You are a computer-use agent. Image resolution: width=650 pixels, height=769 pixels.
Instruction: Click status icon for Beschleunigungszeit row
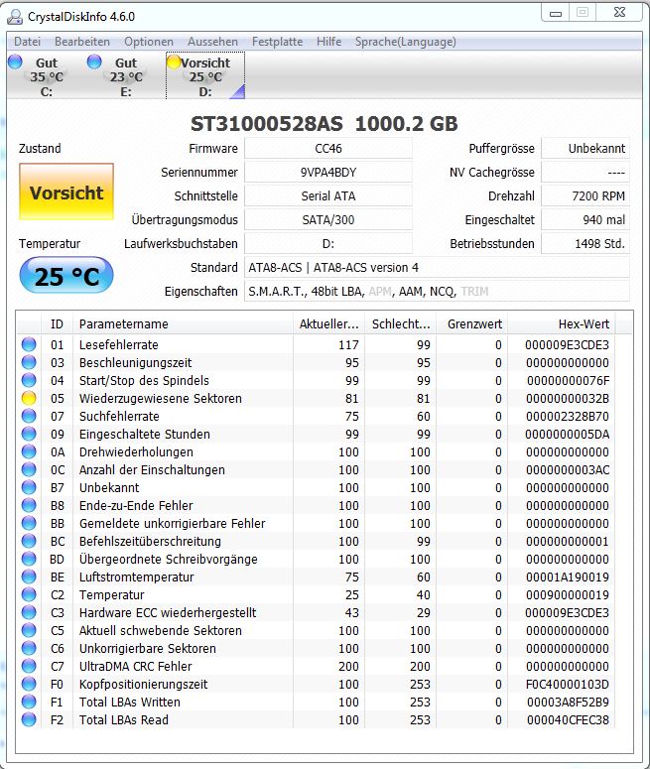tap(29, 362)
